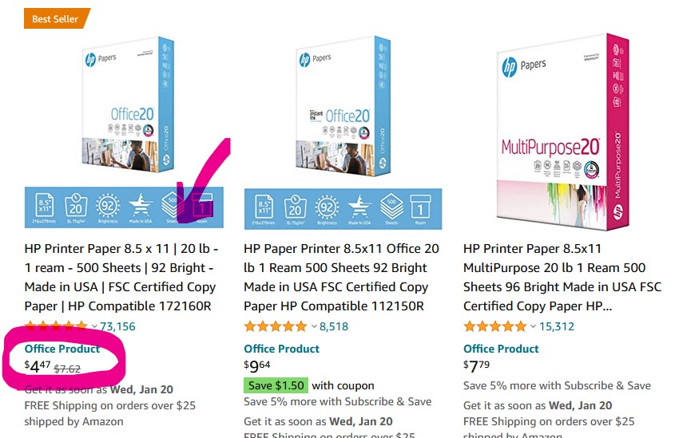Open first HP Office20 paper image
This screenshot has width=679, height=438.
[x=125, y=132]
